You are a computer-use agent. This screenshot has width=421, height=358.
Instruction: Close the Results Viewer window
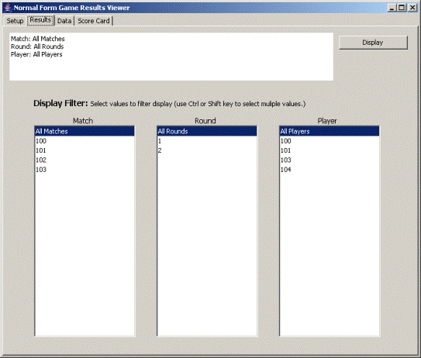[412, 8]
